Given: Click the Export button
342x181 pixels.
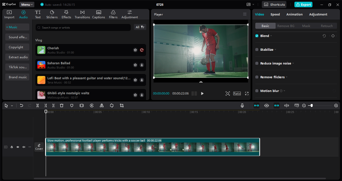Looking at the screenshot, I should [x=303, y=5].
